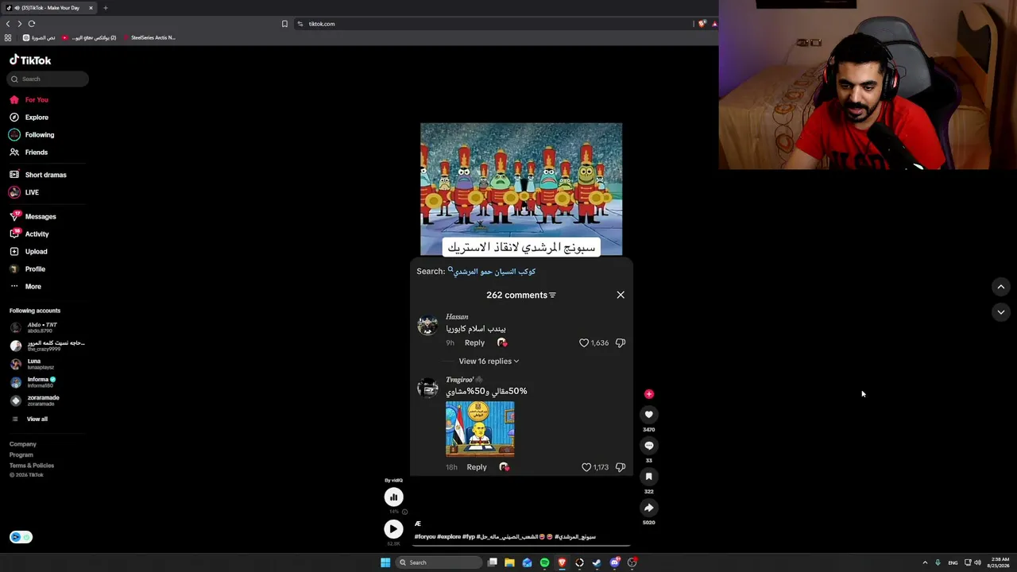Switch to the Following feed
Screen dimensions: 1017x572
(33, 135)
